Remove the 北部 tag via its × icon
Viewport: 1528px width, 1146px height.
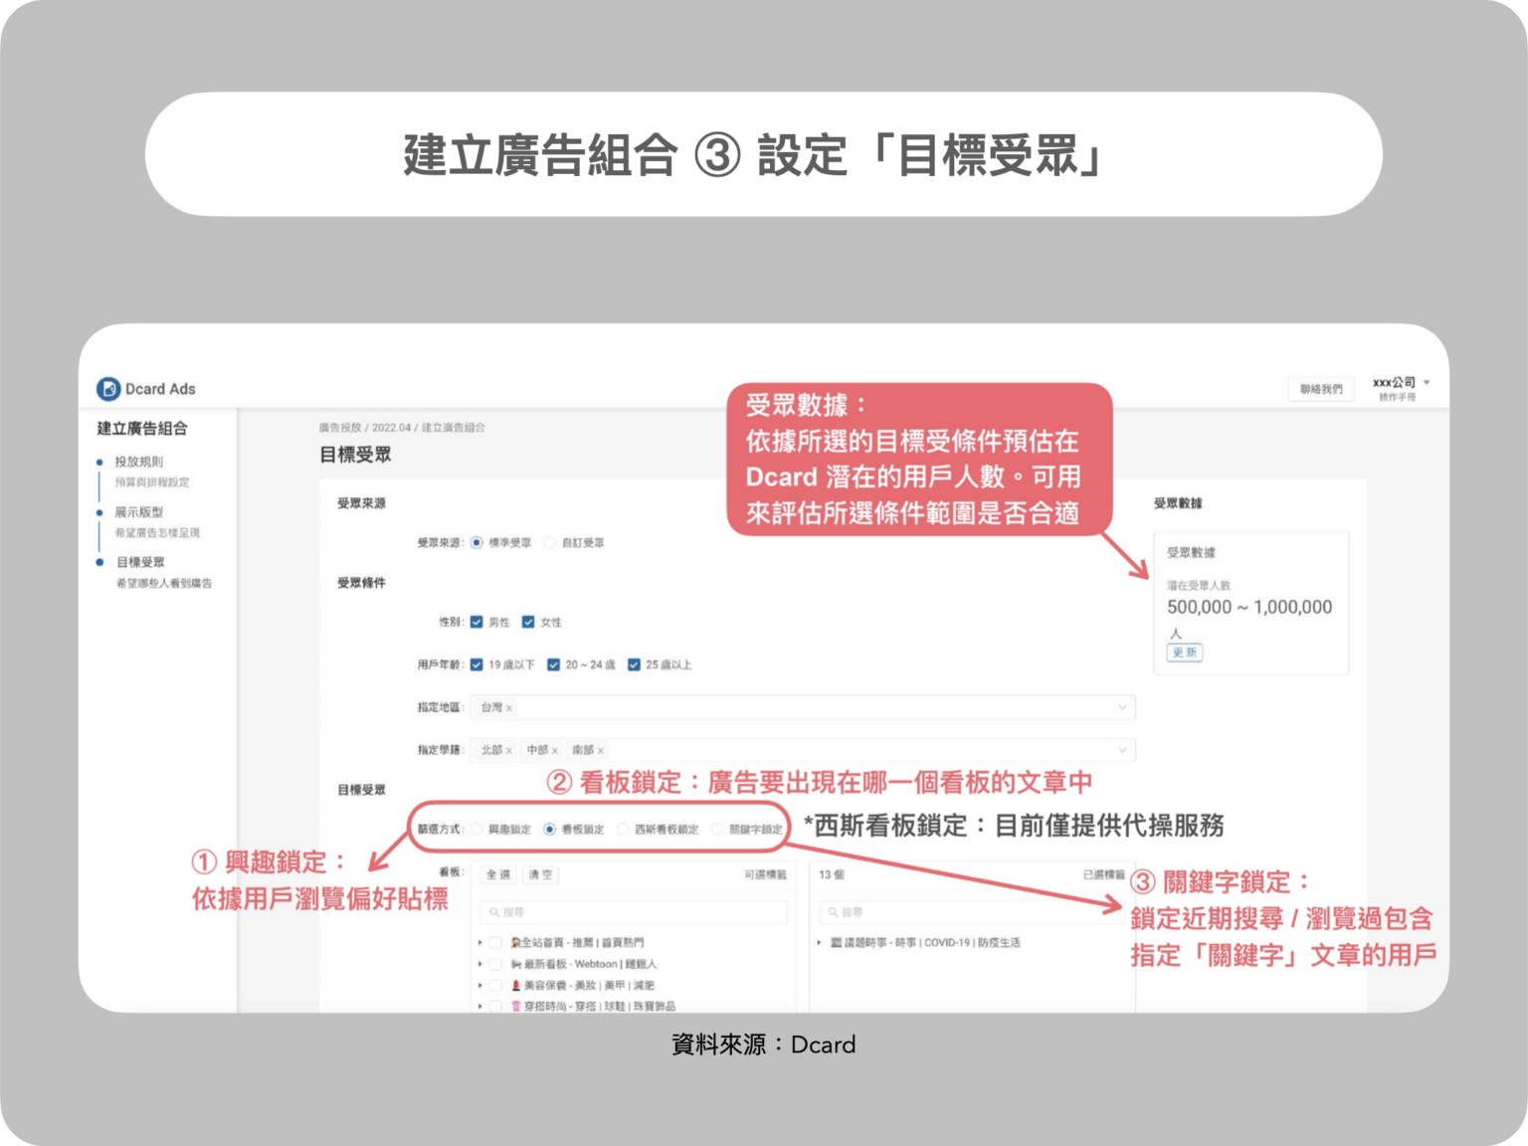tap(507, 750)
